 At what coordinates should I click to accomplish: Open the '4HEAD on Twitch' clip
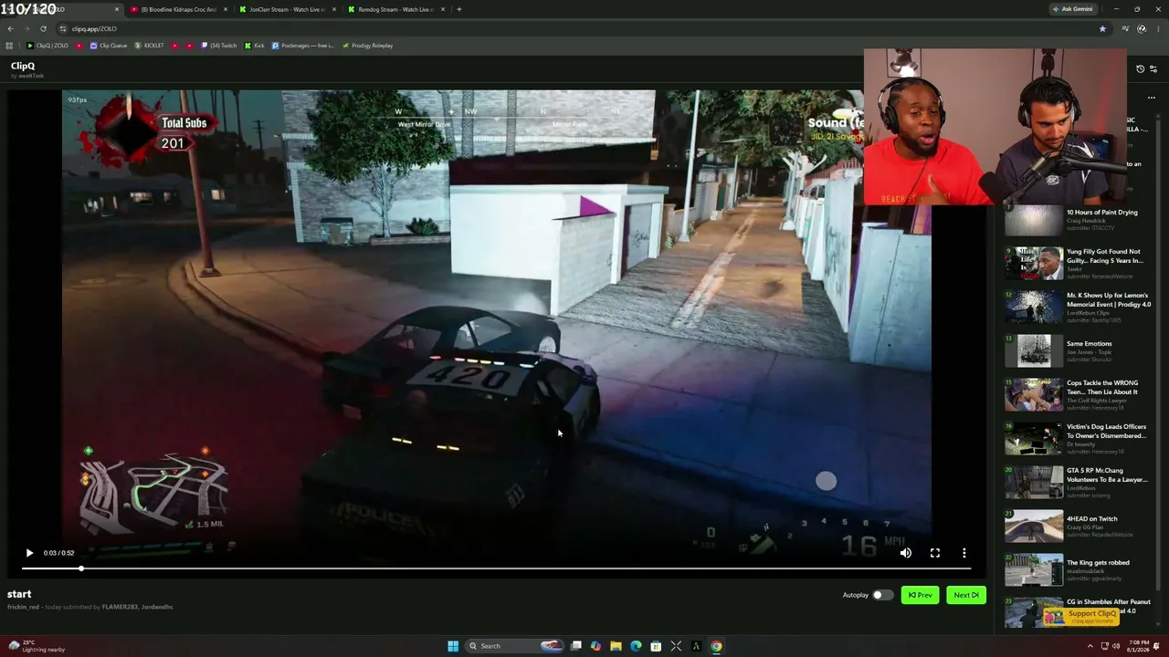[x=1079, y=527]
